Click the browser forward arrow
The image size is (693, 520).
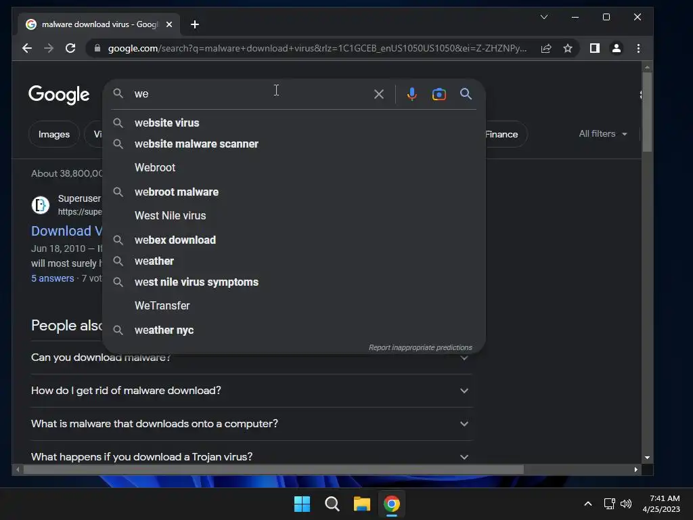click(49, 48)
